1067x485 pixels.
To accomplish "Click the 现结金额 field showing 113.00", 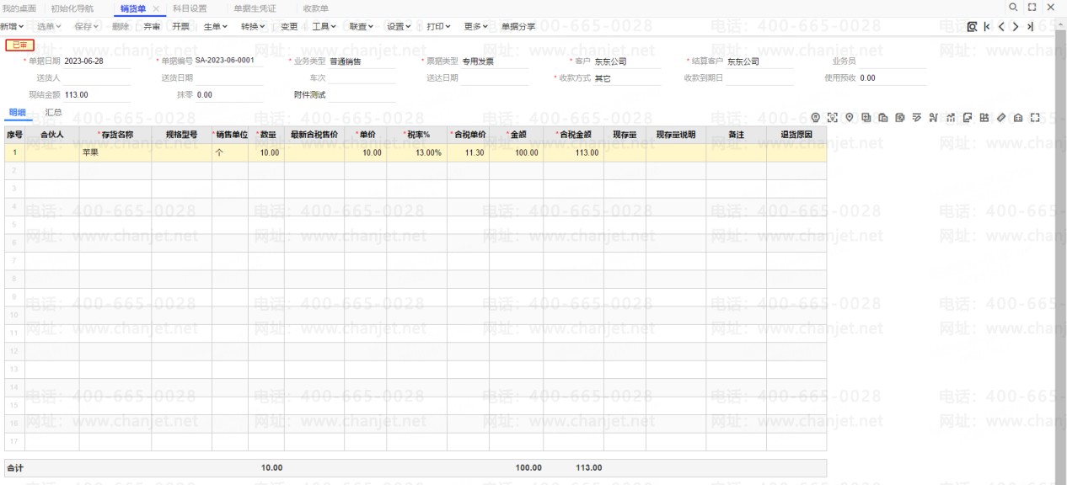I will (x=97, y=95).
